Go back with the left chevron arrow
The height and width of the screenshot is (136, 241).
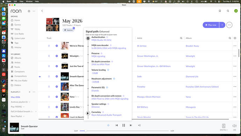(42, 11)
